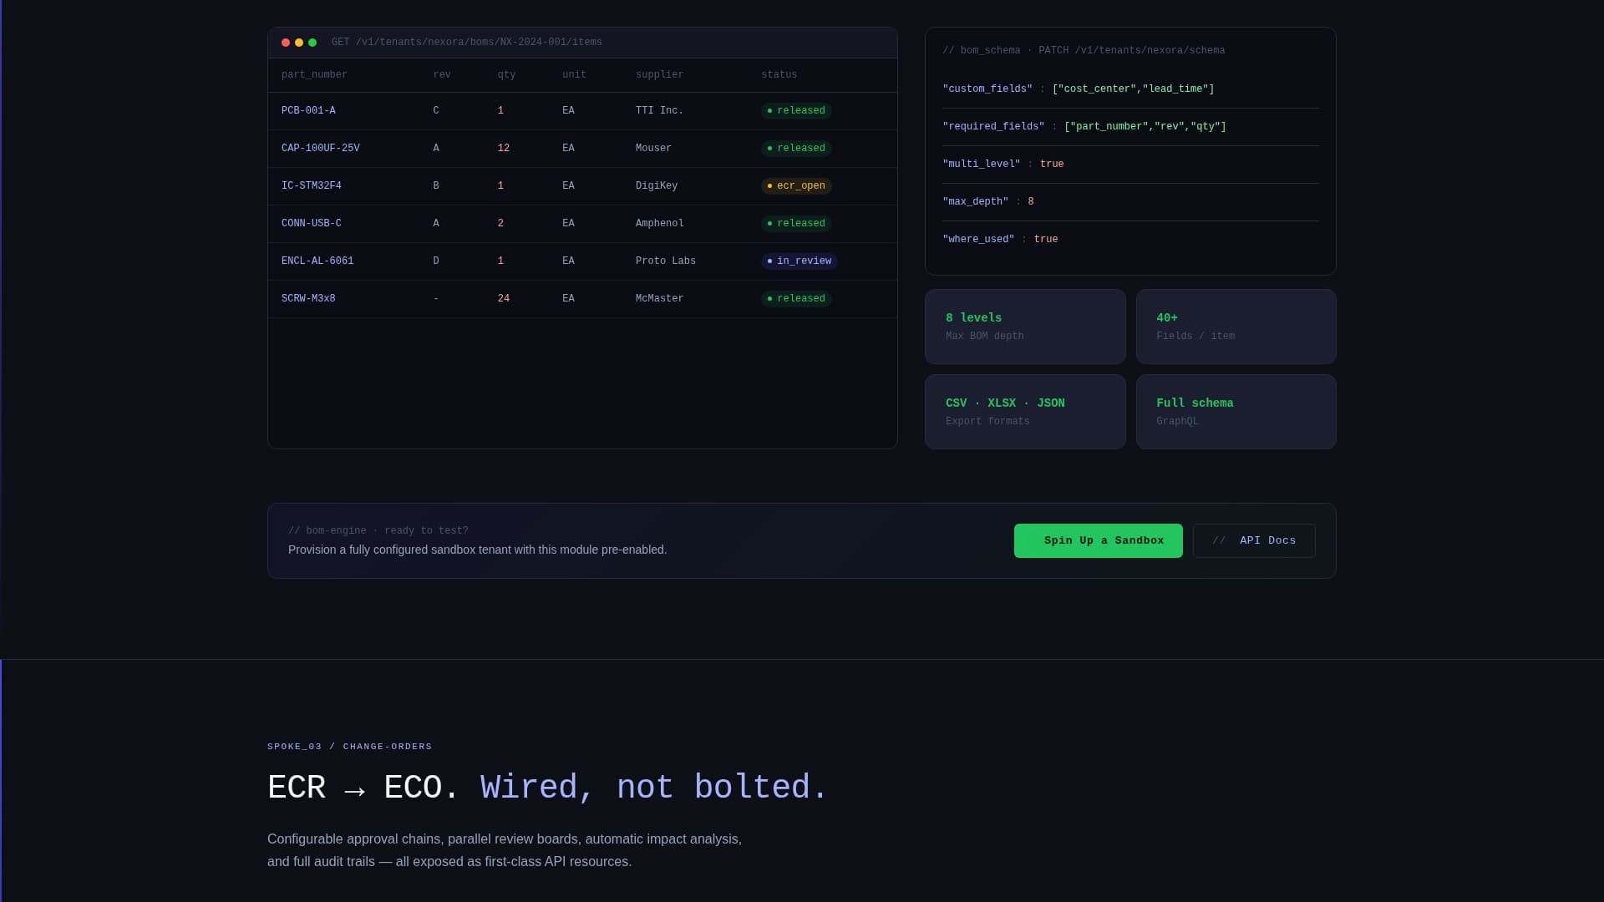Select the Full schema GraphQL card
The image size is (1604, 902).
click(1235, 412)
